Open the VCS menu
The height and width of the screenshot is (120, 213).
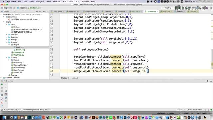[x=78, y=1]
